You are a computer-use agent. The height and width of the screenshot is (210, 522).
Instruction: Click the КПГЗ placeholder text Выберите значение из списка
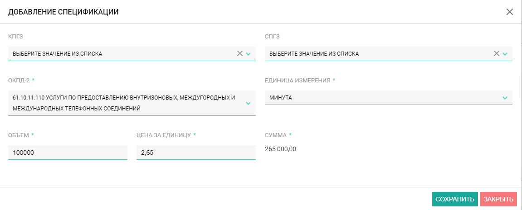pos(57,54)
